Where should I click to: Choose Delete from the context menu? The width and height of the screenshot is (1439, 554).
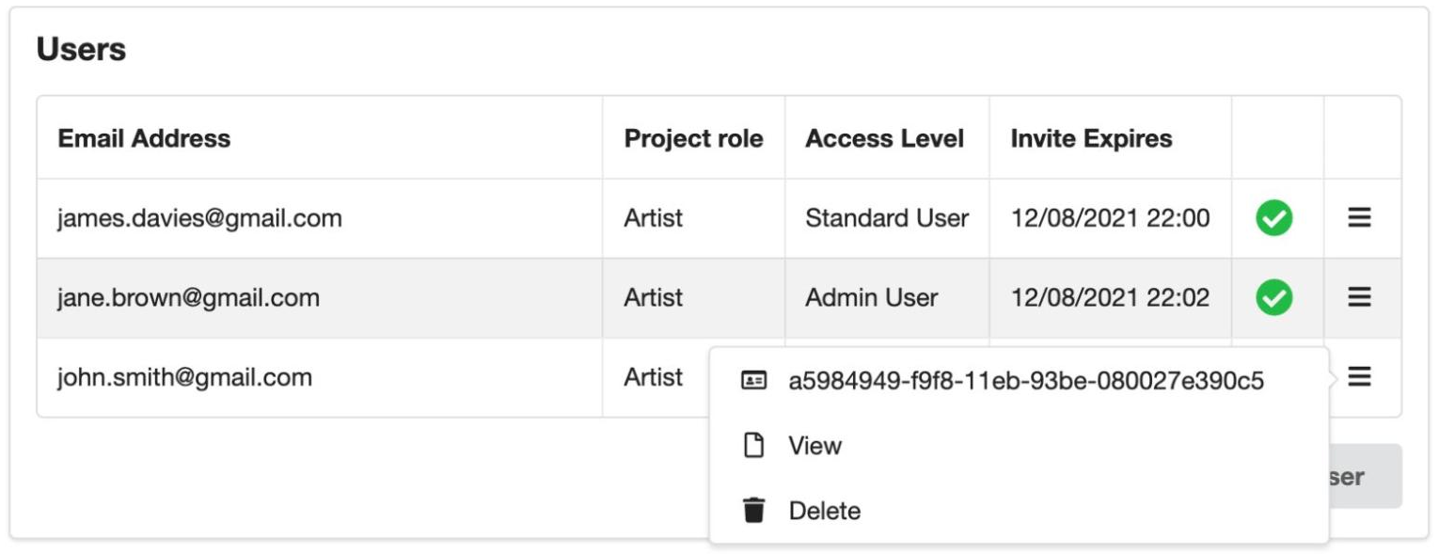[x=824, y=511]
